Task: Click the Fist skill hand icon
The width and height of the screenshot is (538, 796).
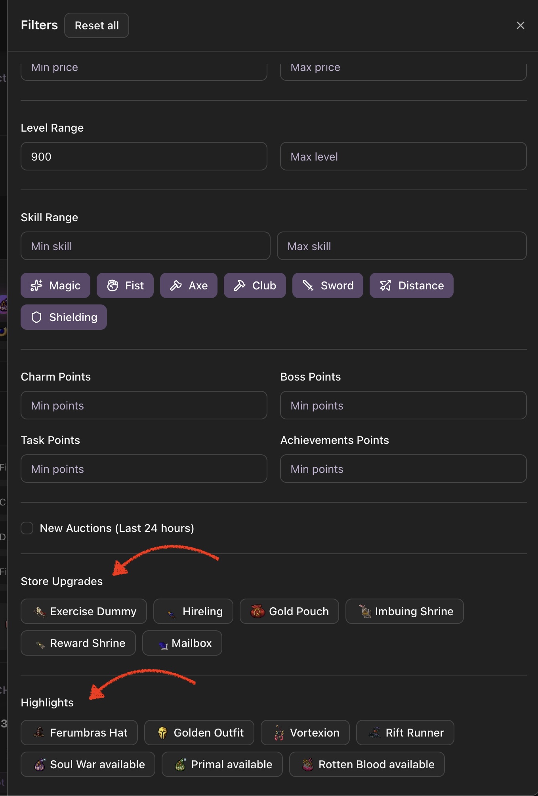Action: [113, 285]
